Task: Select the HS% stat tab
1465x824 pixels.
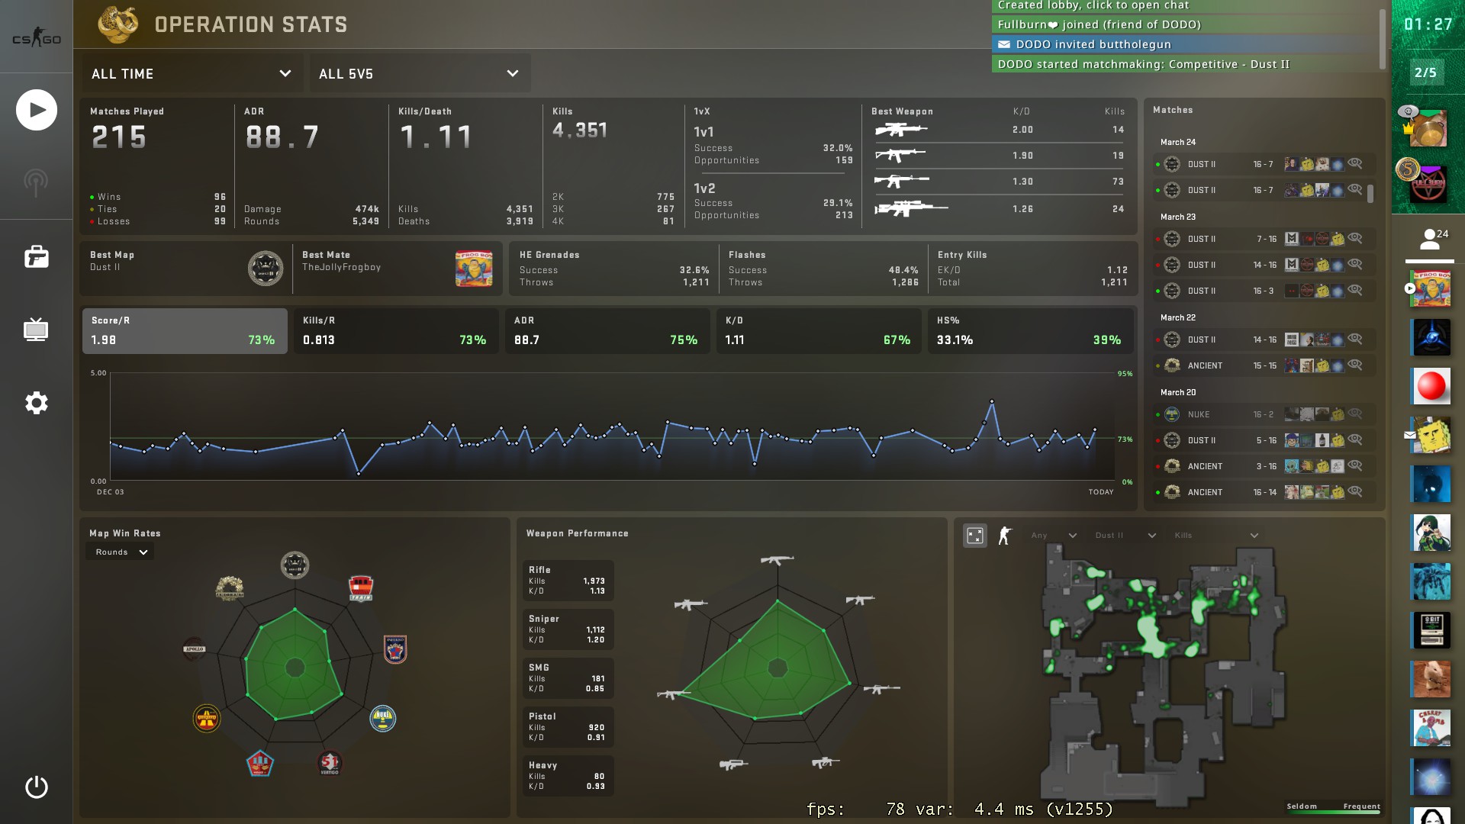Action: [1029, 331]
